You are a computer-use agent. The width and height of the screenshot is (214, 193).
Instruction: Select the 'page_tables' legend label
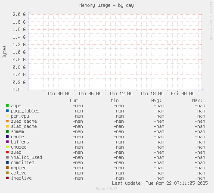(25, 111)
